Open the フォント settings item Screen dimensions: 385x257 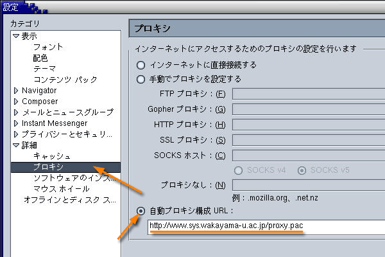(48, 47)
